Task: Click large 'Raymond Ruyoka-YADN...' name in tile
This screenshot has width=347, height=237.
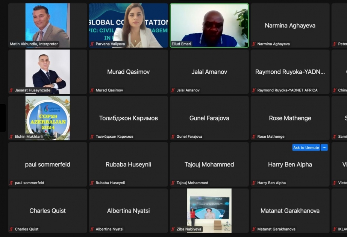Action: (290, 72)
